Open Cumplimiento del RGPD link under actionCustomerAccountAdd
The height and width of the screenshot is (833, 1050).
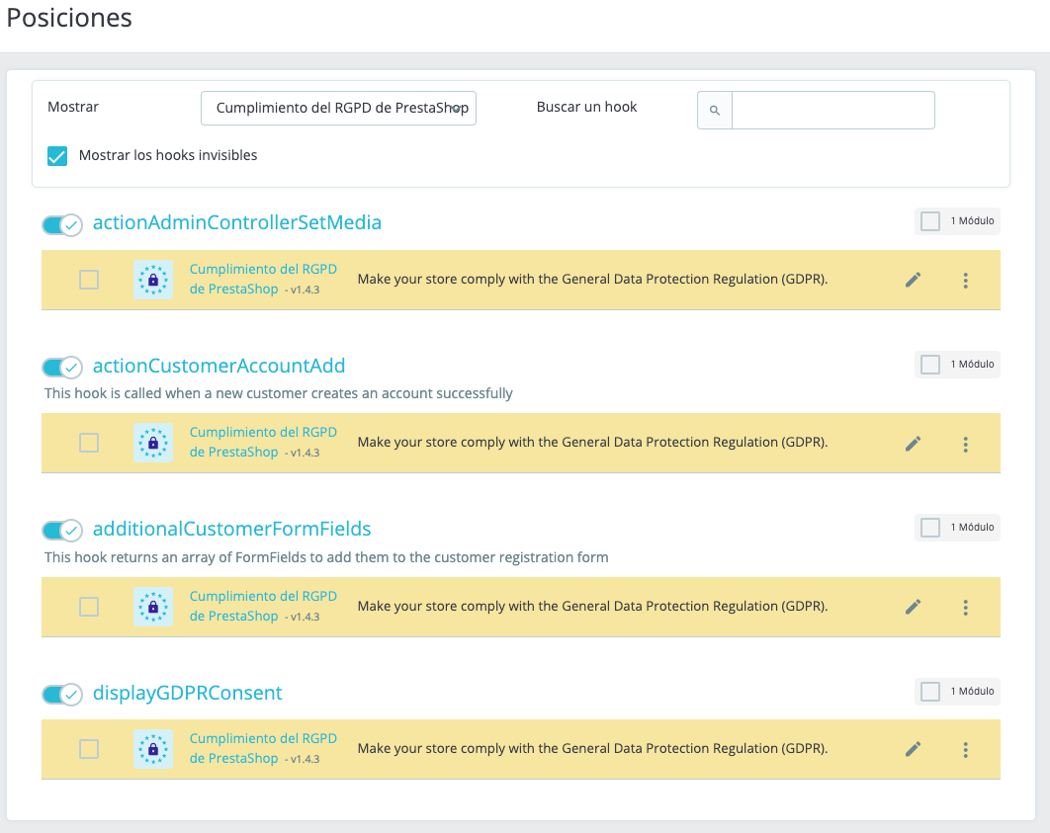click(263, 443)
